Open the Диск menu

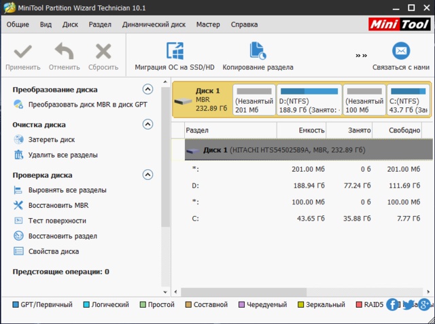coord(70,24)
